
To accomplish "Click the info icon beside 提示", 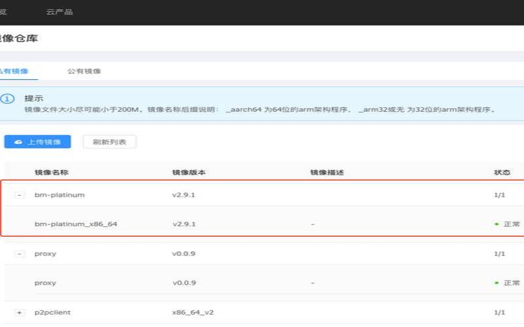I will click(7, 99).
